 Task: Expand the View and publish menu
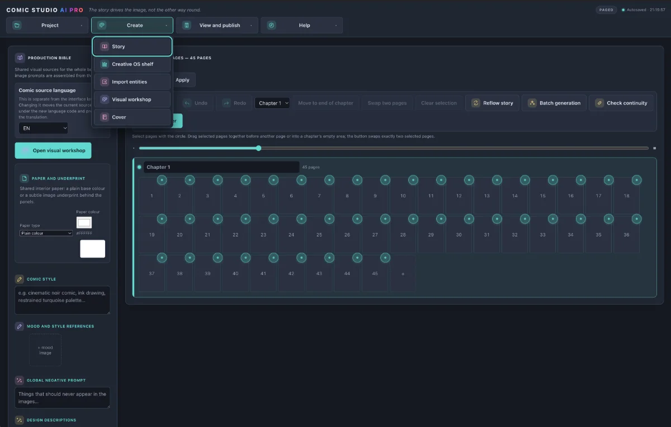click(x=217, y=25)
